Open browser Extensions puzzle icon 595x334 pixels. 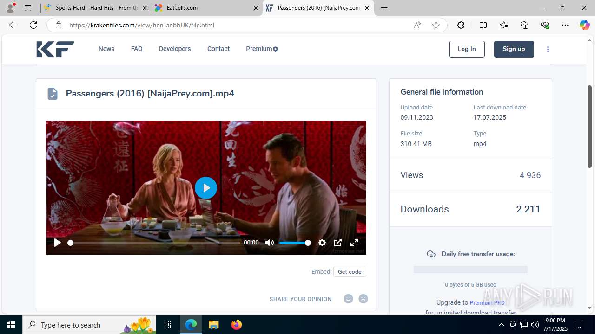[x=461, y=25]
